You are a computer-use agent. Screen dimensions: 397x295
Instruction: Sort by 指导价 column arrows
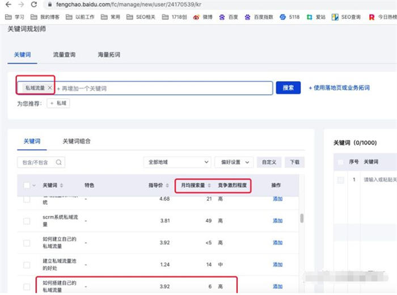(168, 186)
